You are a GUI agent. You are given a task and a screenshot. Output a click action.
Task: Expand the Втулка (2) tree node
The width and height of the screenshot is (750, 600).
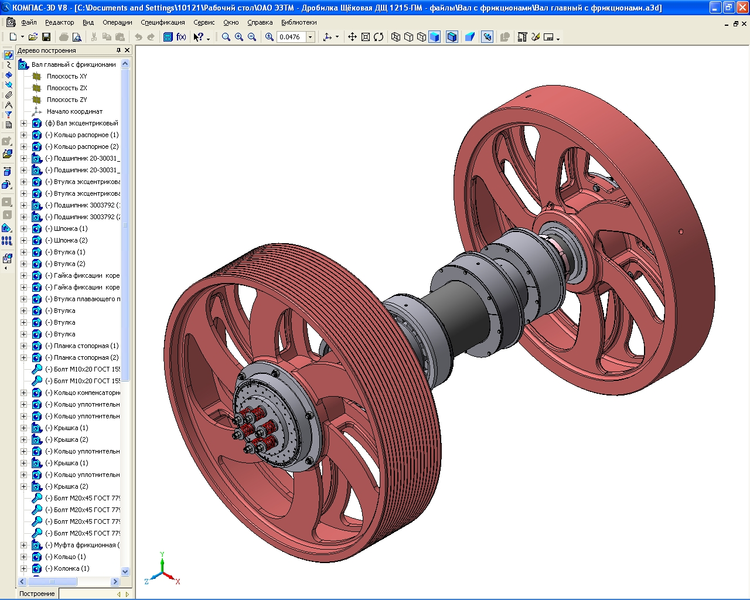tap(23, 264)
